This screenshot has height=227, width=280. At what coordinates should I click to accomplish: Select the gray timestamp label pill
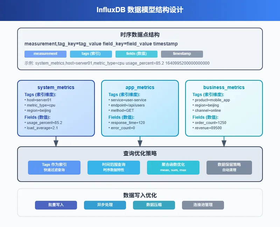coord(182,54)
